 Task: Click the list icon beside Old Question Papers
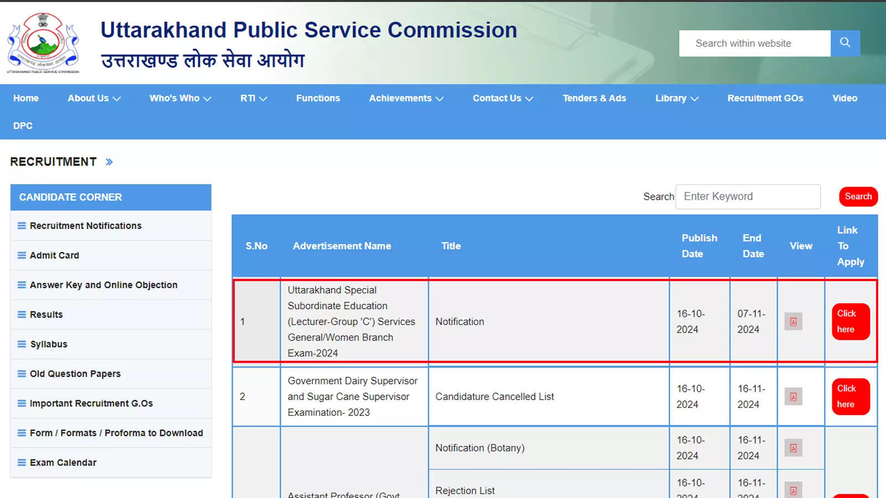click(22, 373)
